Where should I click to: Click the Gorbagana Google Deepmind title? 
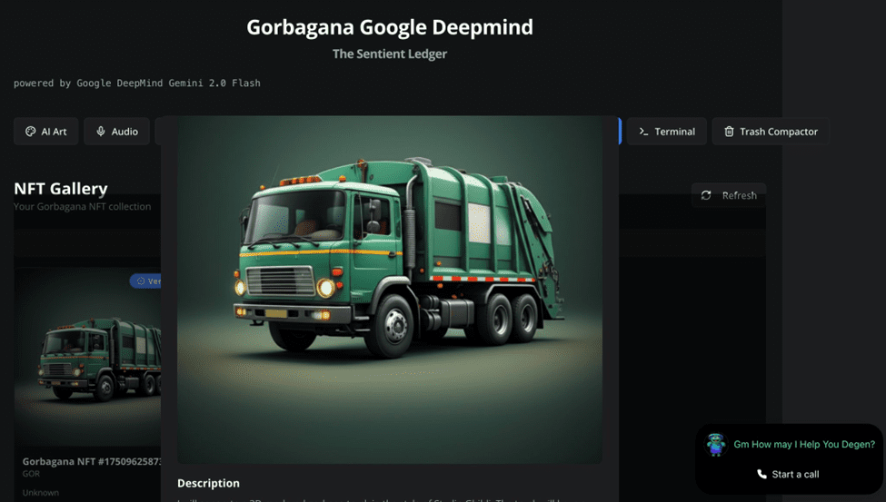(x=390, y=27)
